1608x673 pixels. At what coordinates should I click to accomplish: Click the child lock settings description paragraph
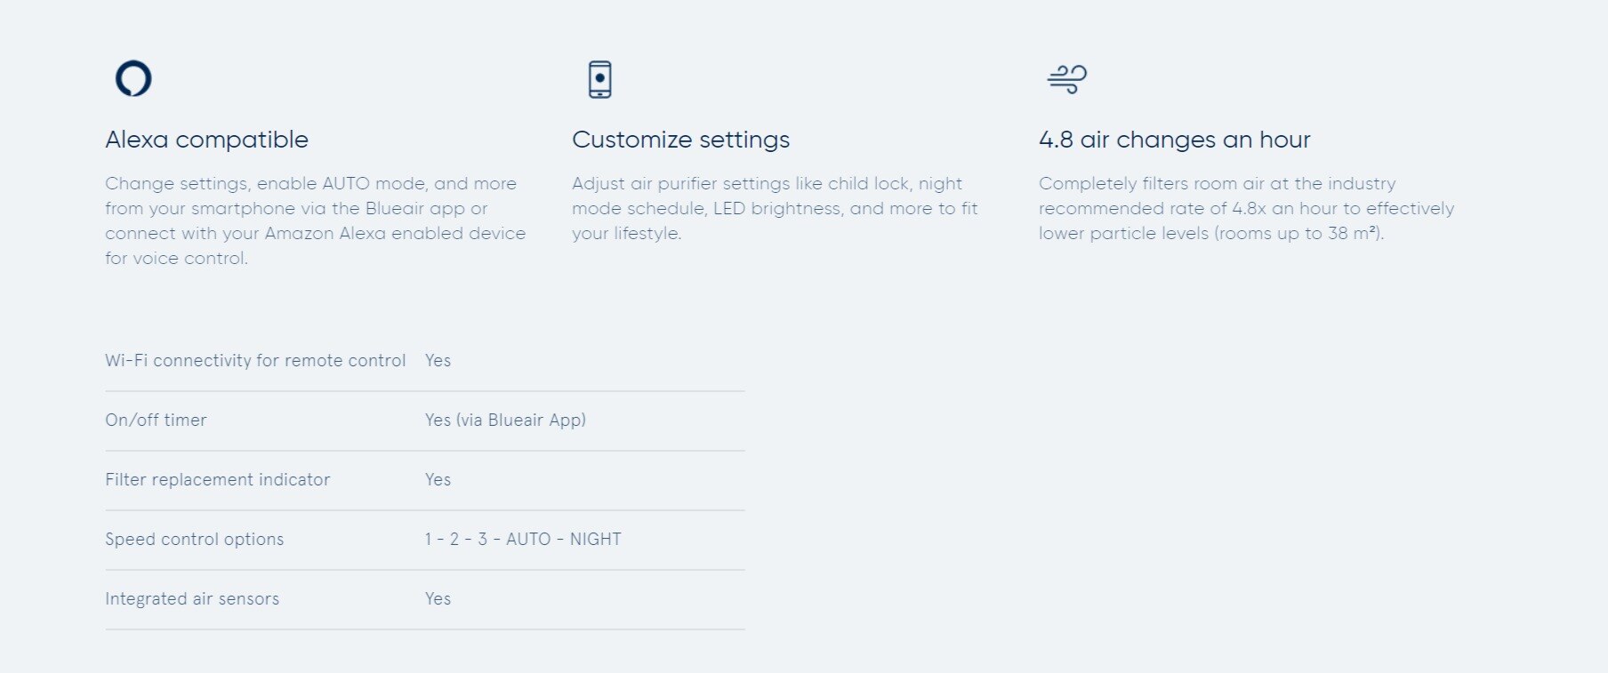tap(775, 208)
